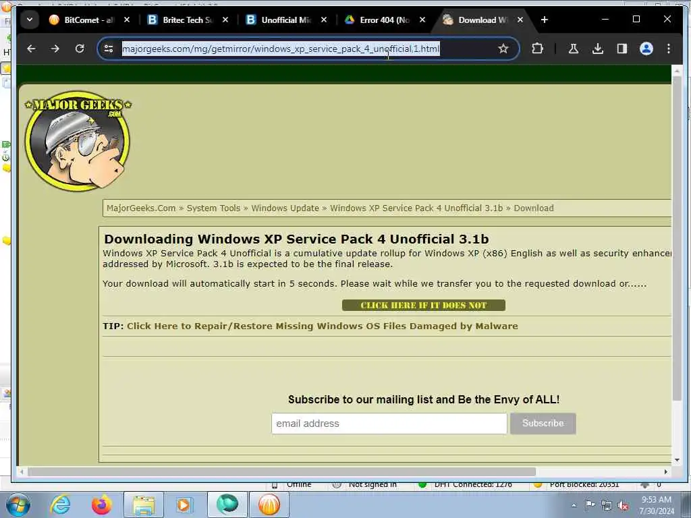The image size is (691, 518).
Task: Click the Not signed in status in BitComet
Action: point(372,484)
